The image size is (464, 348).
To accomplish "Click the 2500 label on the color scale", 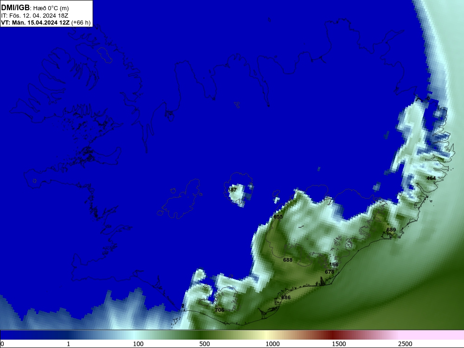I will (405, 344).
